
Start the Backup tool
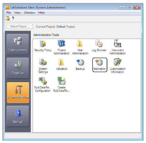[x=80, y=64]
